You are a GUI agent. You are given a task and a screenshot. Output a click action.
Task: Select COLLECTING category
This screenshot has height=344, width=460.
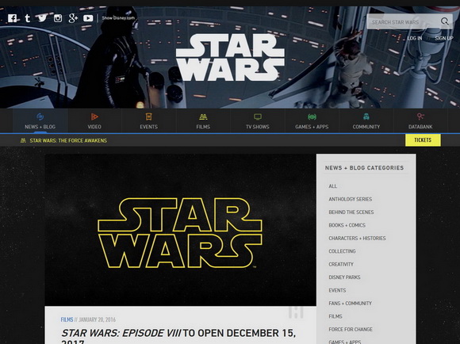pyautogui.click(x=342, y=251)
